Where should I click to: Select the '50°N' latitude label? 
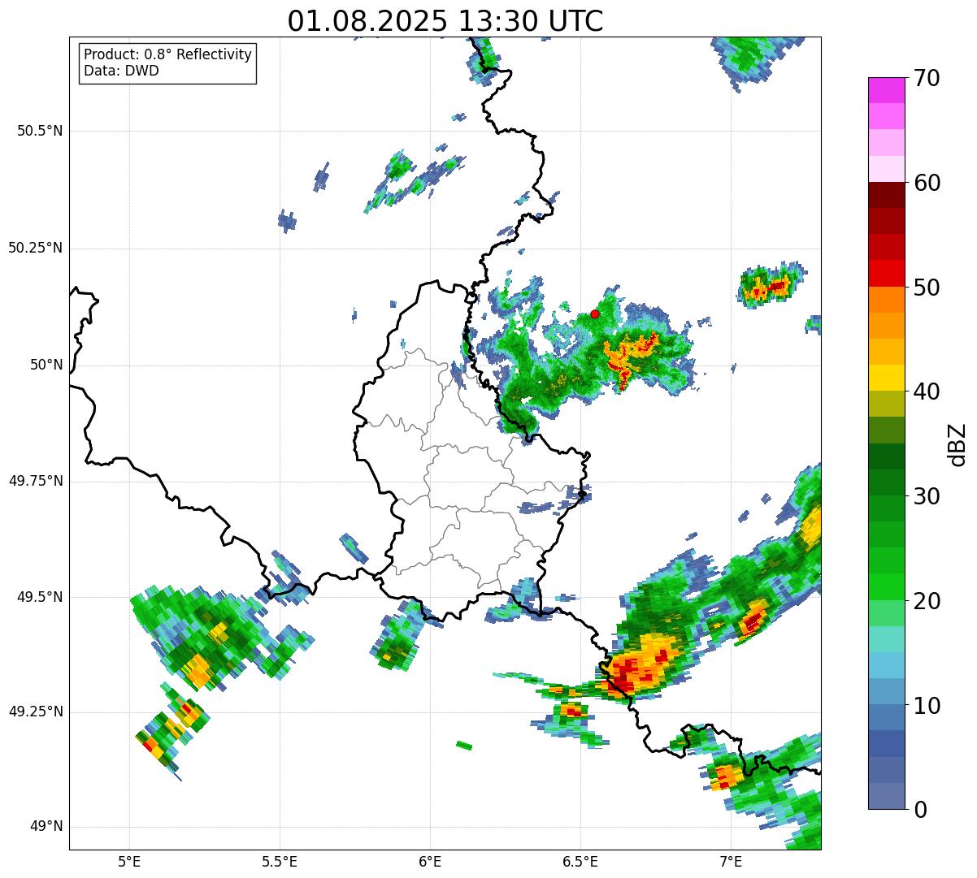pyautogui.click(x=46, y=365)
